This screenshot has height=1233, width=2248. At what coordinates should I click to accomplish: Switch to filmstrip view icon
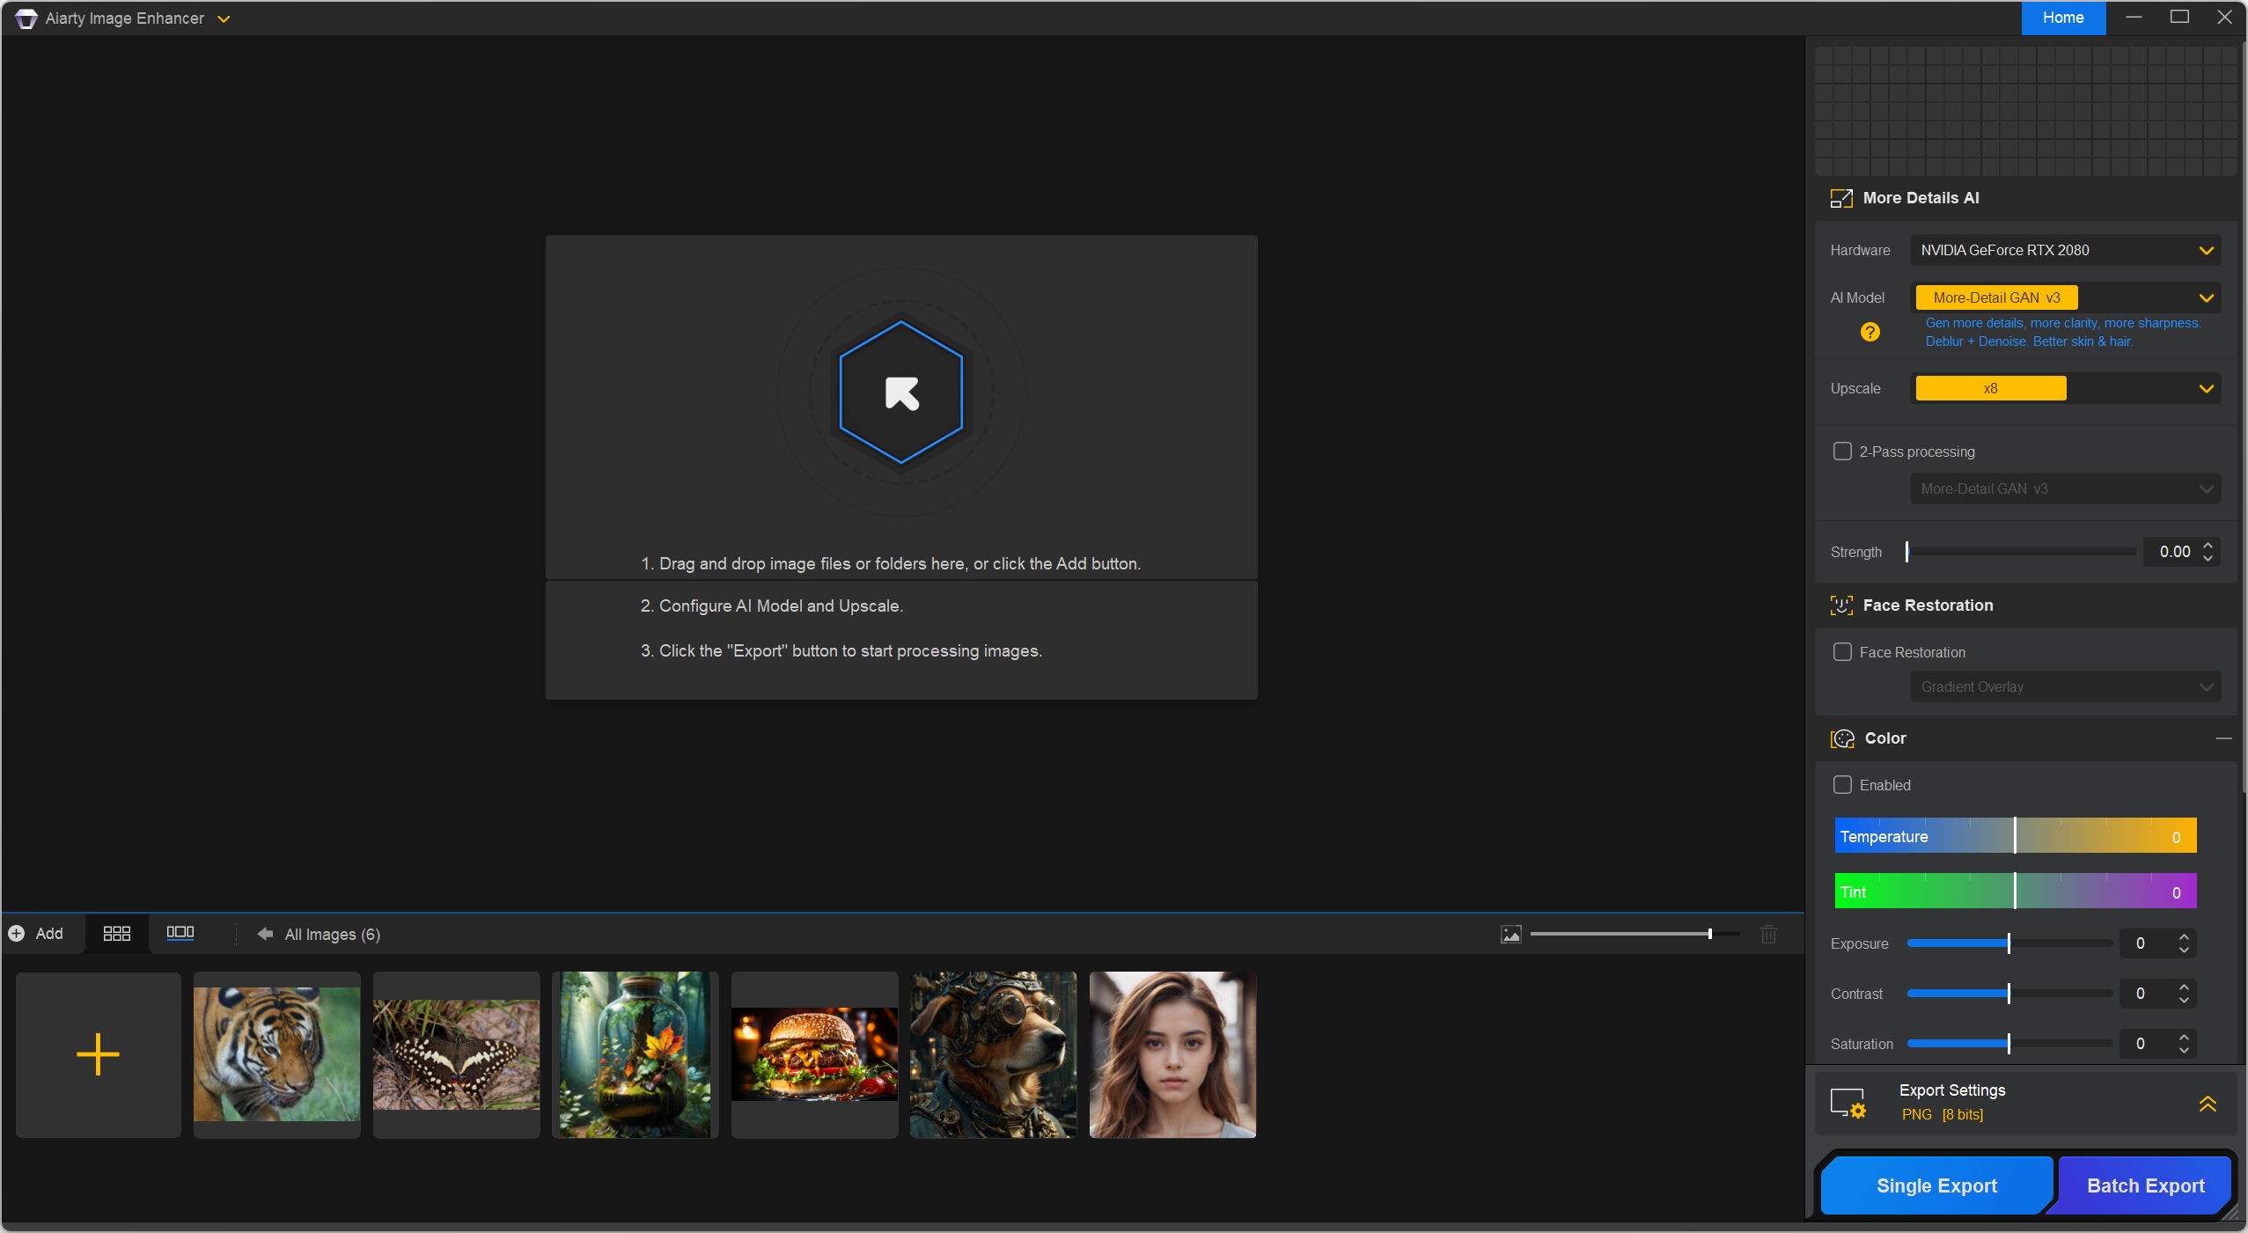click(x=180, y=933)
